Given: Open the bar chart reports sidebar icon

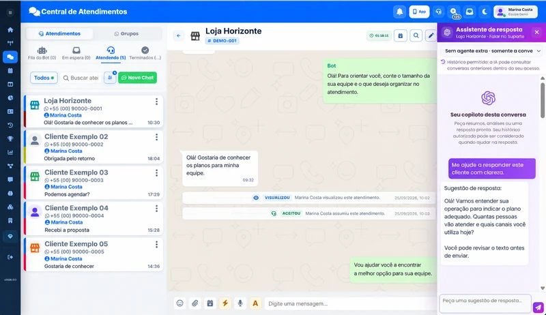Looking at the screenshot, I should pos(10,152).
